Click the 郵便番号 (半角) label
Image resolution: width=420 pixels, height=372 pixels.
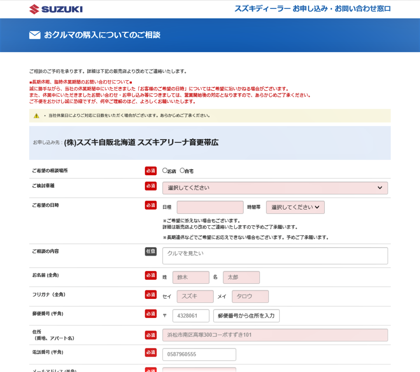pyautogui.click(x=48, y=314)
